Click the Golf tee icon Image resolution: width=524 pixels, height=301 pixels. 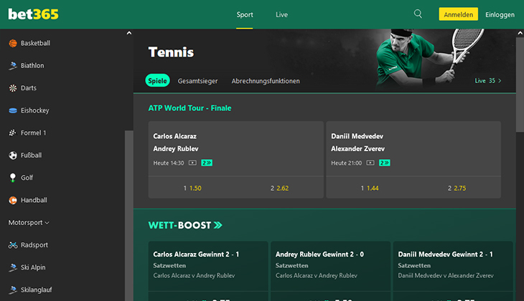(x=13, y=178)
